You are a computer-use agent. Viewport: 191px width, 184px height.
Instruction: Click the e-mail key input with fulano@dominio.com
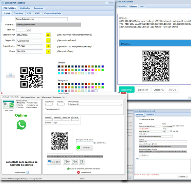point(41,19)
